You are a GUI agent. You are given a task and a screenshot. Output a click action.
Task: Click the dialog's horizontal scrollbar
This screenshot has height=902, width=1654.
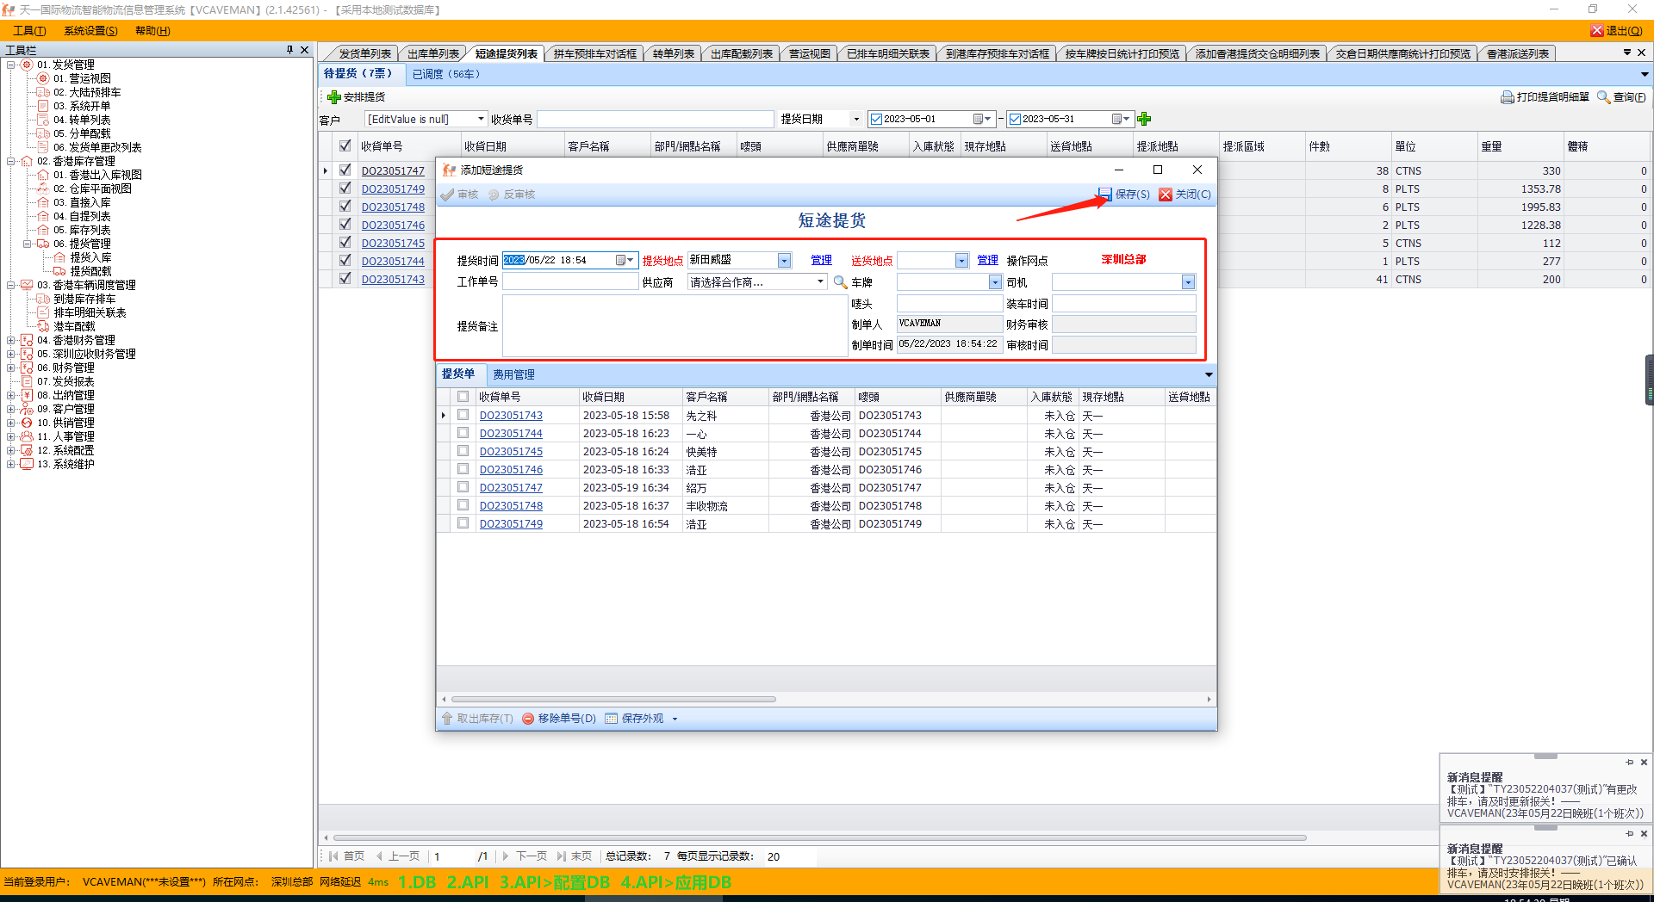coord(613,699)
